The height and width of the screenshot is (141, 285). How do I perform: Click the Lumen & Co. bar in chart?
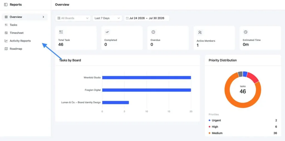[116, 103]
